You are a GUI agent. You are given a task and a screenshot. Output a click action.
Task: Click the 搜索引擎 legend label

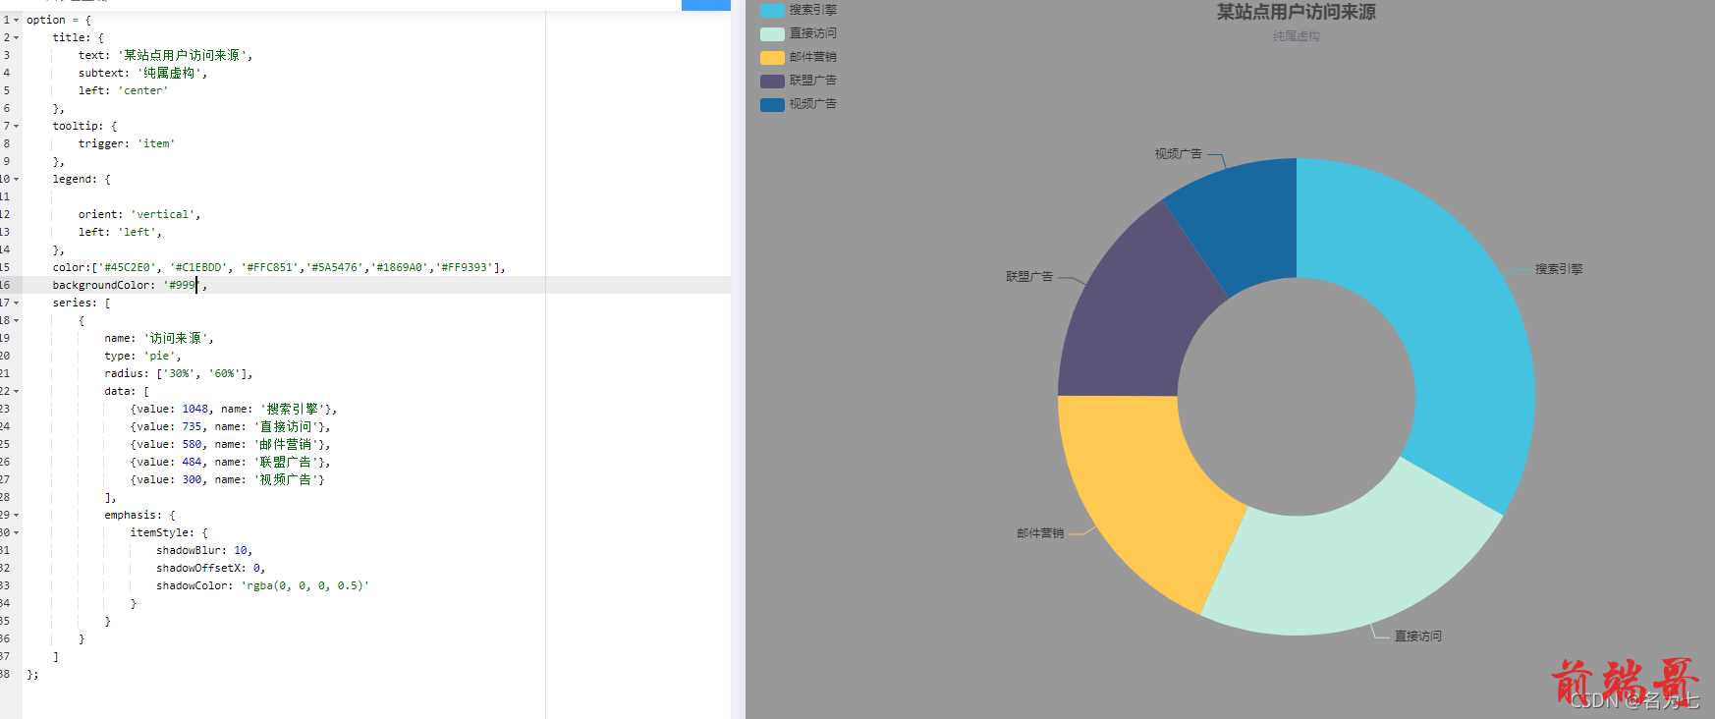click(813, 10)
